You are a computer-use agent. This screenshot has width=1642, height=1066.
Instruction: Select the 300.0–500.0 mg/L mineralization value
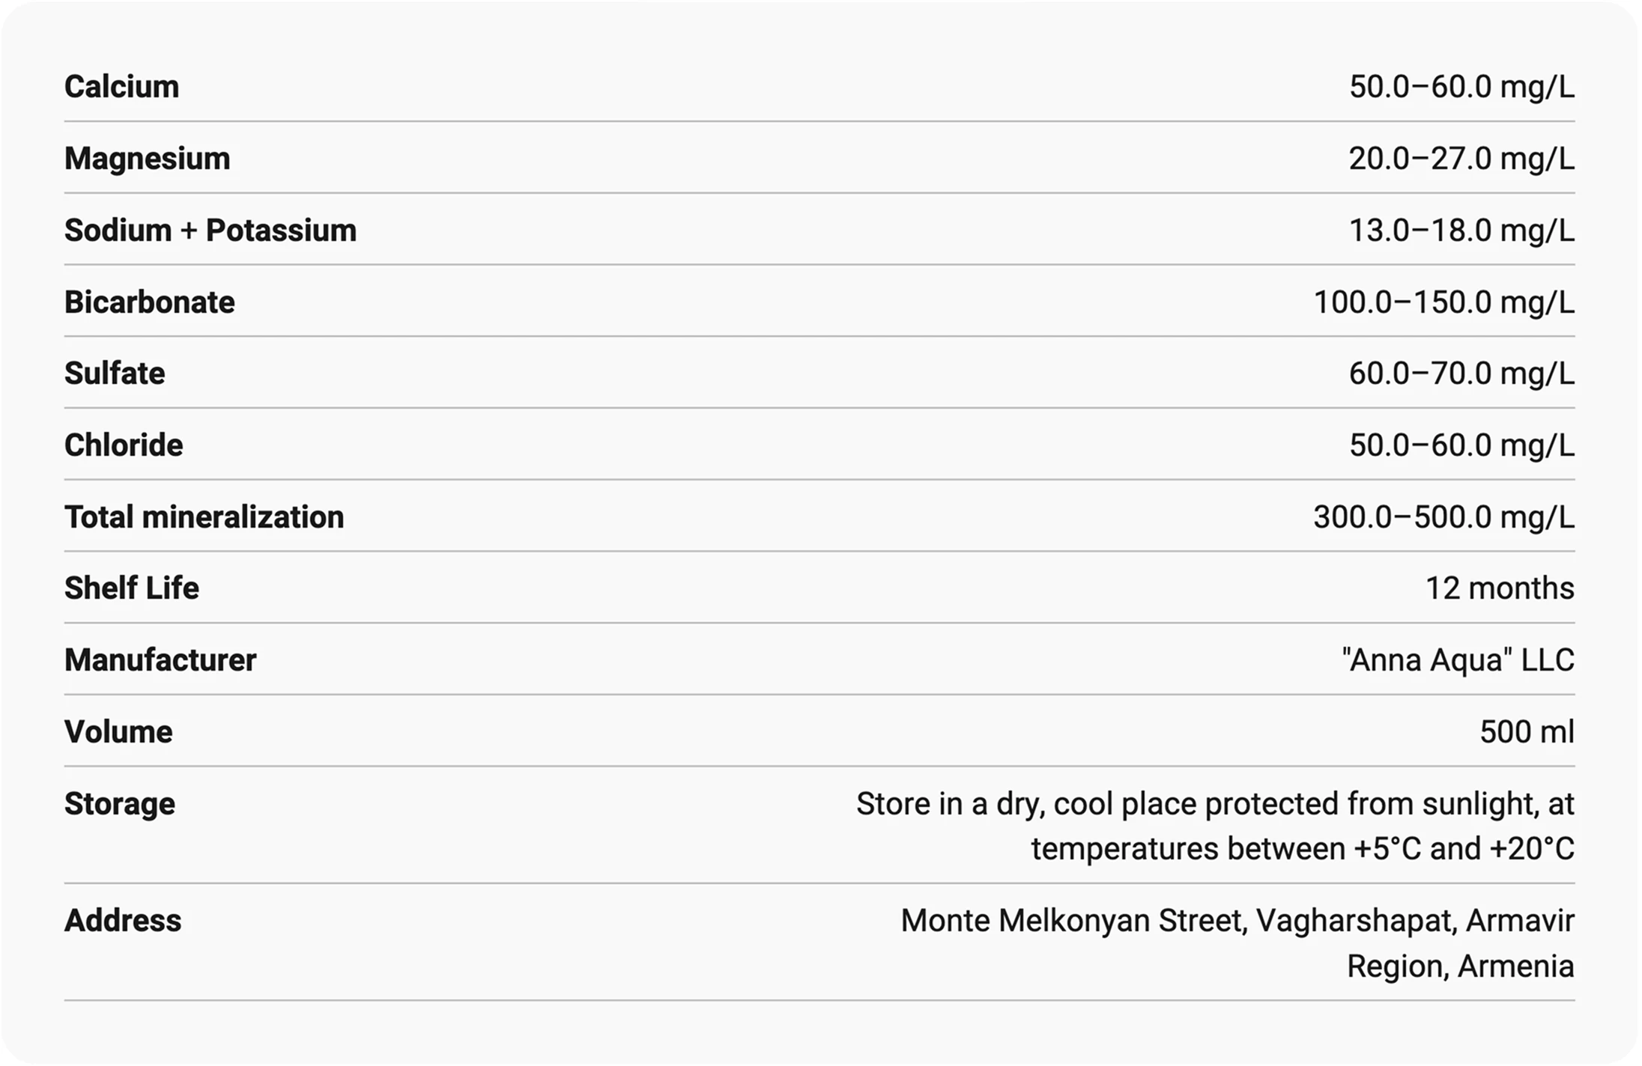tap(1443, 517)
